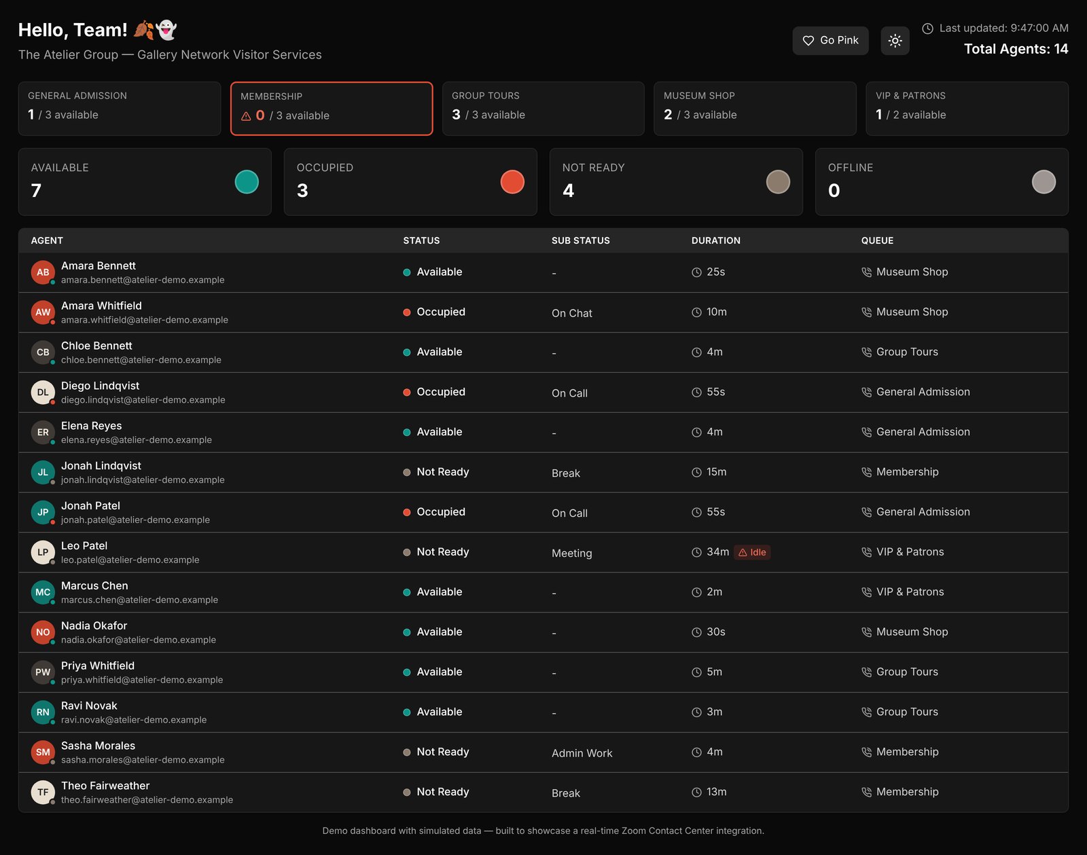Click Leo Patel's LP avatar
Image resolution: width=1087 pixels, height=855 pixels.
click(x=43, y=552)
